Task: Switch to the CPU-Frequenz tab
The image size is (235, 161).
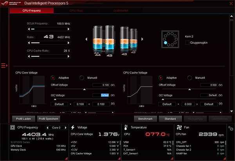Action: 32,11
